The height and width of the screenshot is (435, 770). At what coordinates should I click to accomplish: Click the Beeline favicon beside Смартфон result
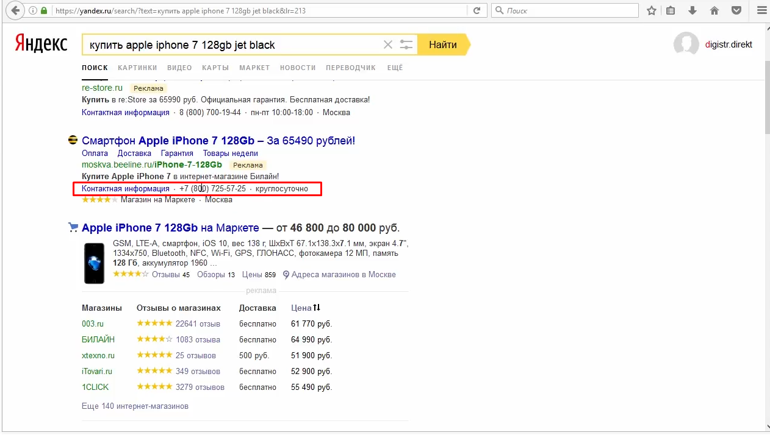point(73,141)
